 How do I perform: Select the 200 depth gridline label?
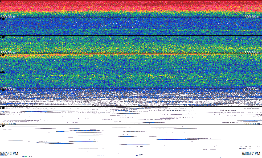point(2,37)
